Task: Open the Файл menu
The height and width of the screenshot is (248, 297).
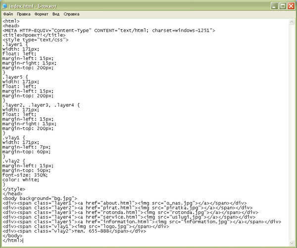Action: coord(8,14)
